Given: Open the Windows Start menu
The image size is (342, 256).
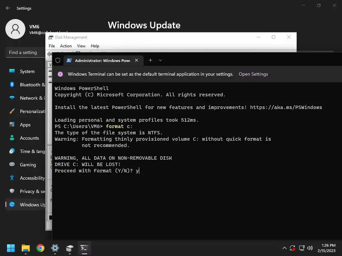Looking at the screenshot, I should tap(11, 248).
